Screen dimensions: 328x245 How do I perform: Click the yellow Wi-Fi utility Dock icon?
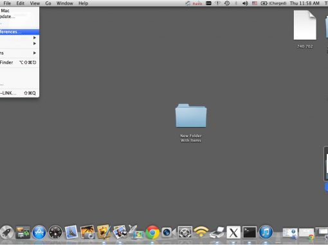pyautogui.click(x=201, y=232)
